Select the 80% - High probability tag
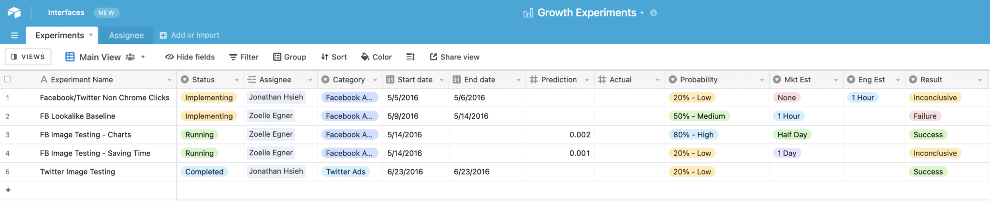Image resolution: width=990 pixels, height=201 pixels. 693,135
